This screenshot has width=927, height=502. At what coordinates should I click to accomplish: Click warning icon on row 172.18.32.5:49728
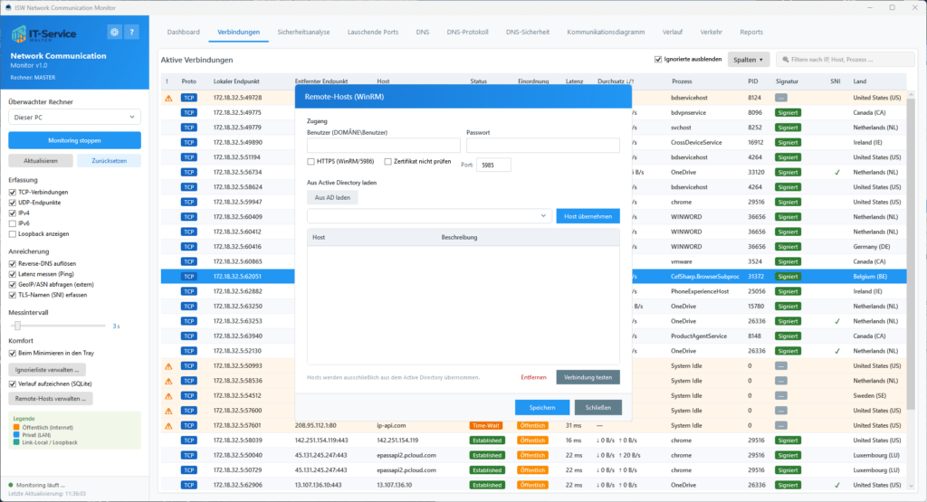click(168, 98)
